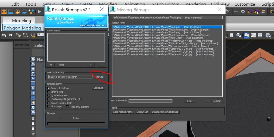Select the WoodFine0007_H.jpg Map #0 row
Viewport: 274px width, 137px height.
click(167, 41)
